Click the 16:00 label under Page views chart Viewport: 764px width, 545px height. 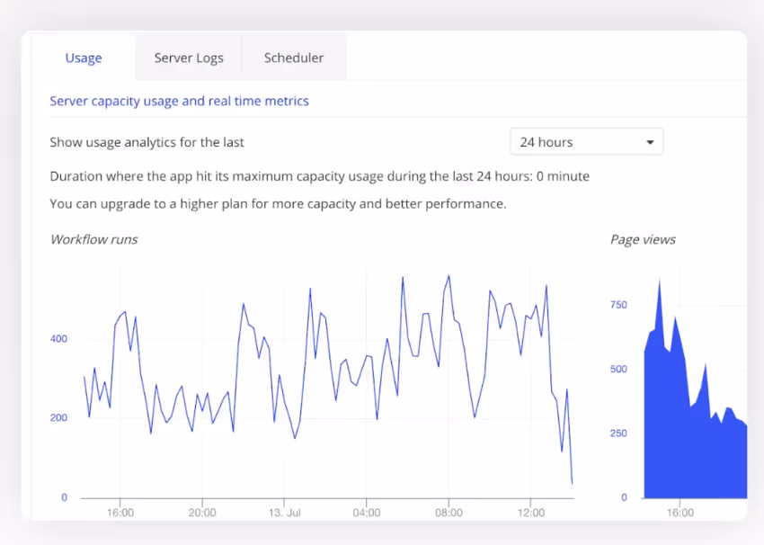tap(680, 513)
